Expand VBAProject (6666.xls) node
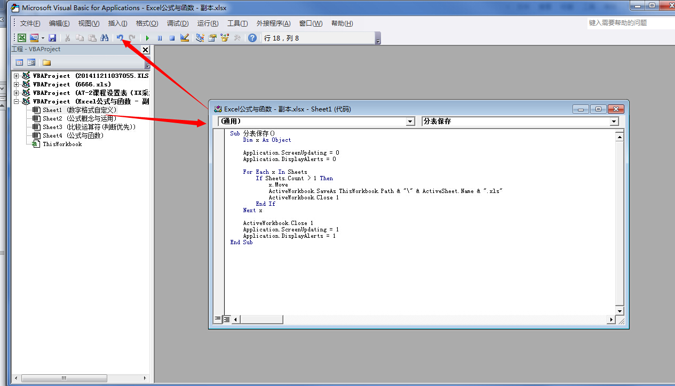675x386 pixels. pyautogui.click(x=17, y=84)
